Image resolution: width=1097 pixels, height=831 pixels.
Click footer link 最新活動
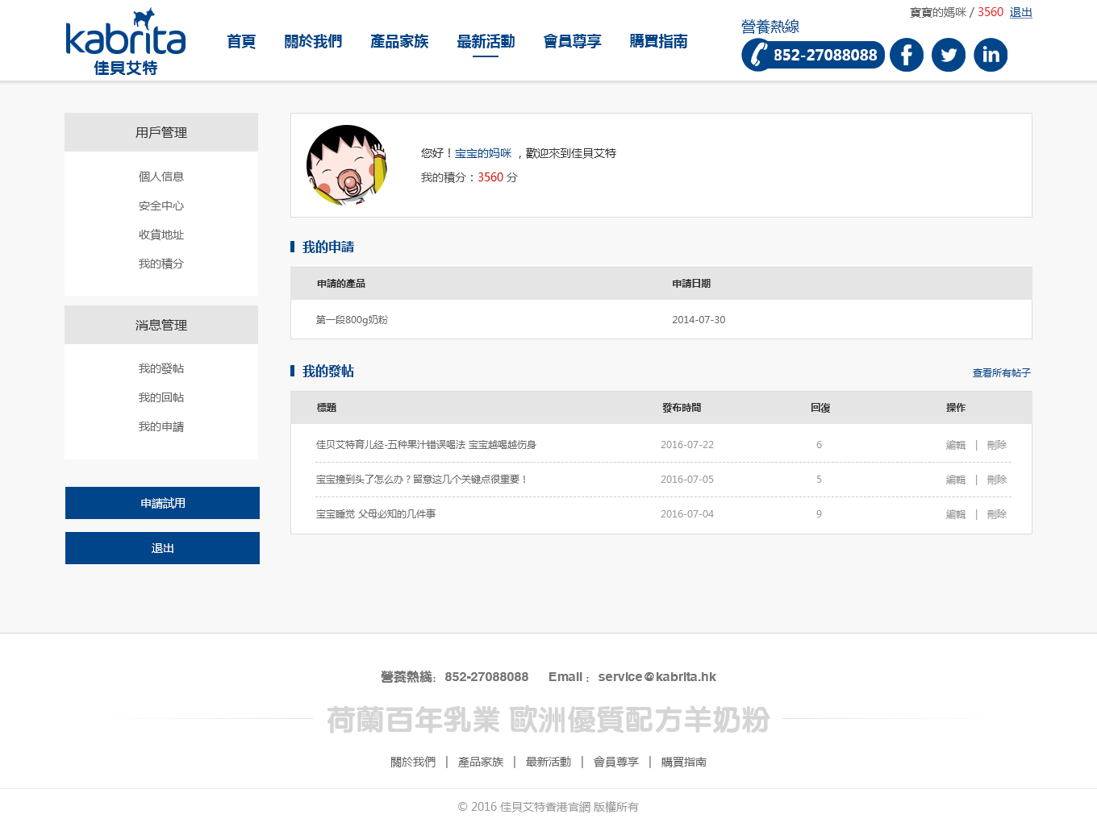548,762
